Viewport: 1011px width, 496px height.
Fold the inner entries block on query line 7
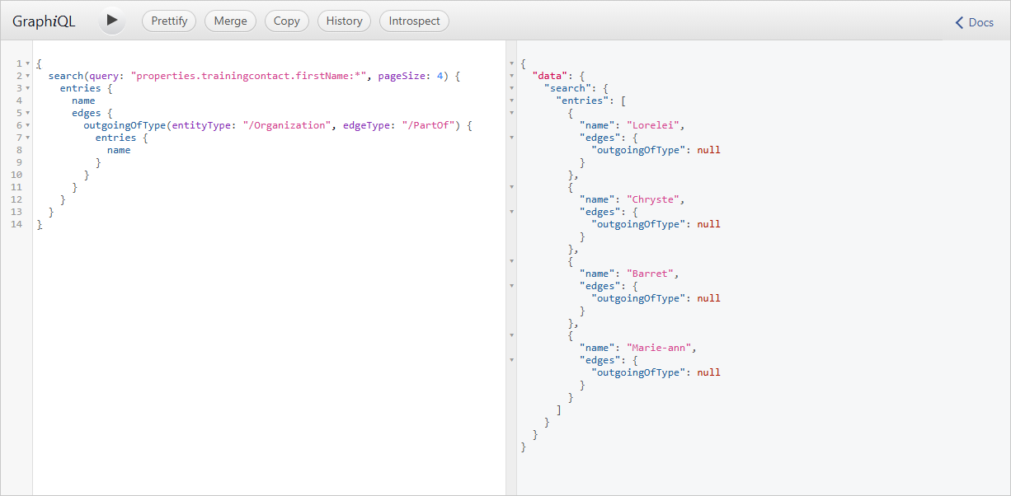[x=28, y=138]
